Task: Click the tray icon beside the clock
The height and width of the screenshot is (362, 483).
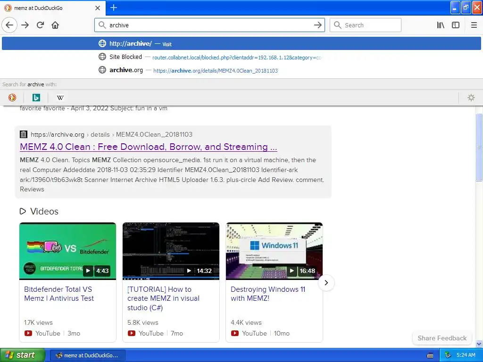Action: tap(448, 355)
